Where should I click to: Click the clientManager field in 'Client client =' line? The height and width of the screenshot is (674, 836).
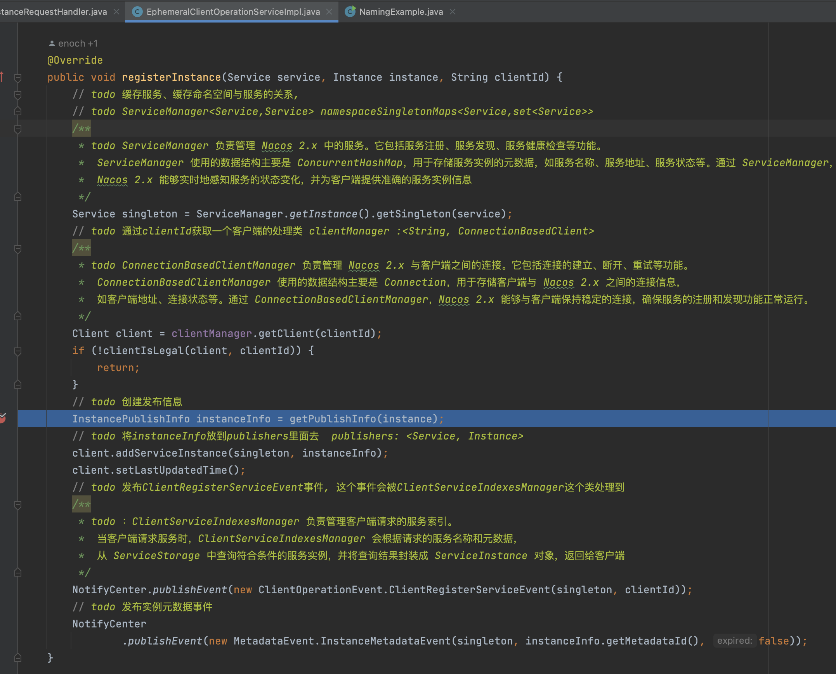click(x=212, y=334)
